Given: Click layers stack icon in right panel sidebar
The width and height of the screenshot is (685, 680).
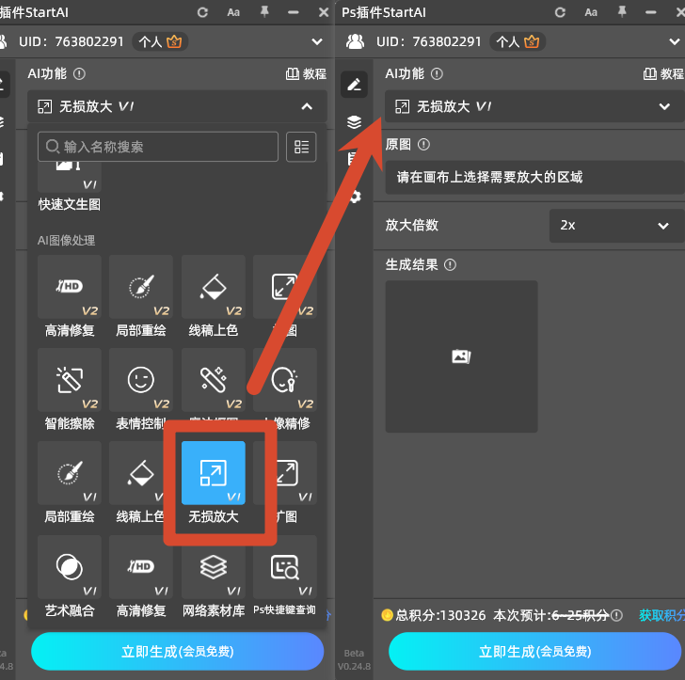Looking at the screenshot, I should (354, 122).
